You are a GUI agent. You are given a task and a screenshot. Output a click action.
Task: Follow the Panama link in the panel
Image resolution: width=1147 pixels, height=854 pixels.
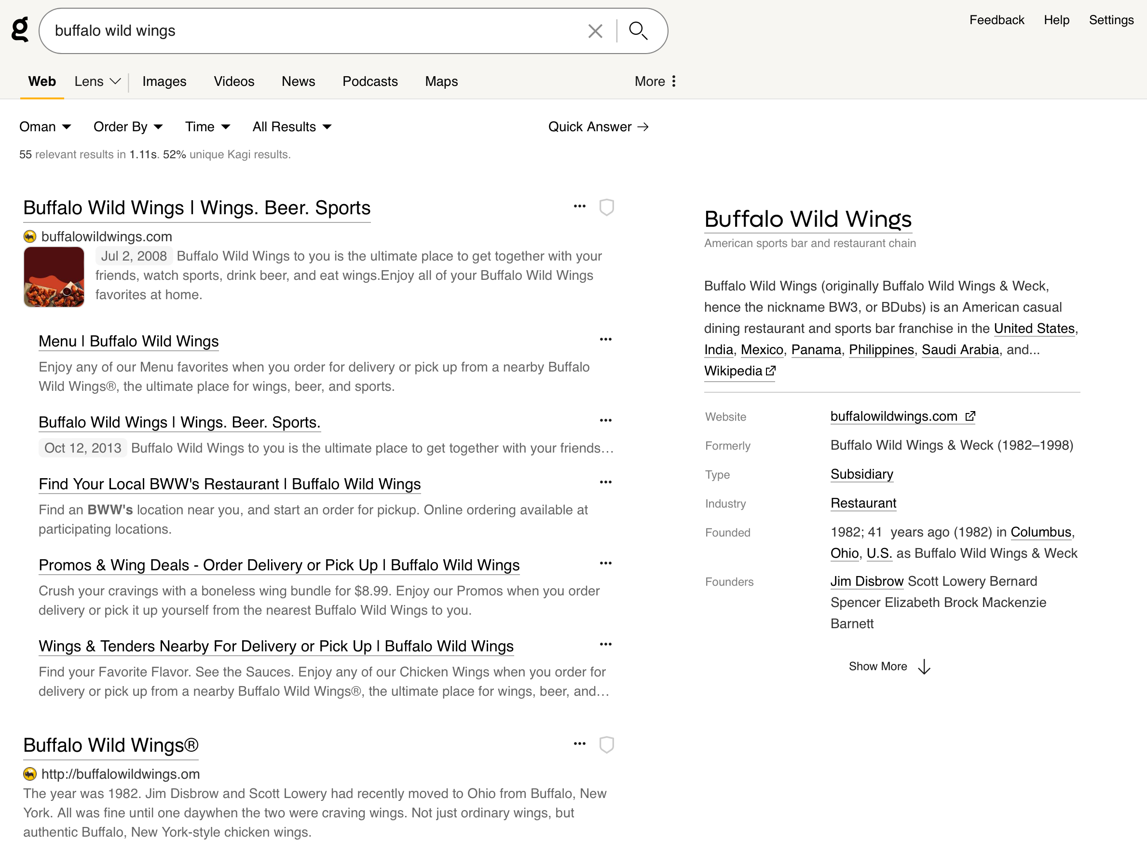[816, 350]
